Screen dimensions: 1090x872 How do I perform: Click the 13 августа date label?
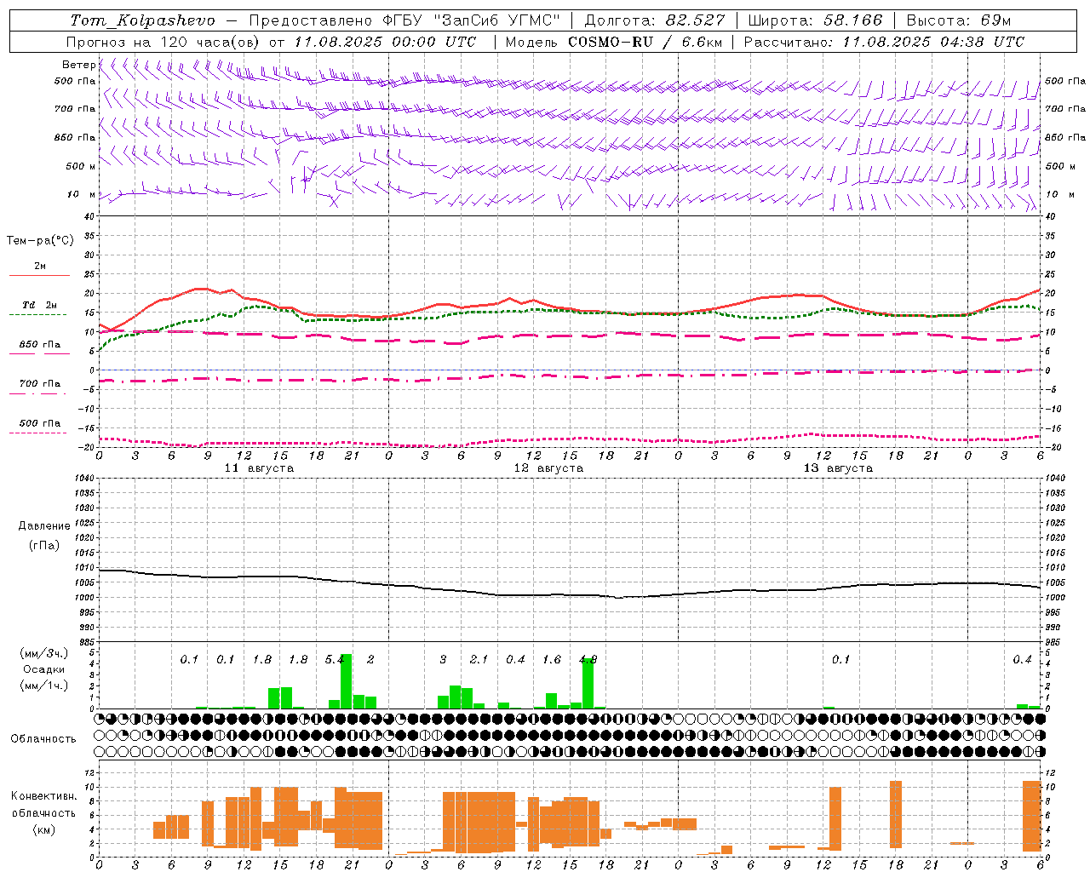(x=838, y=468)
